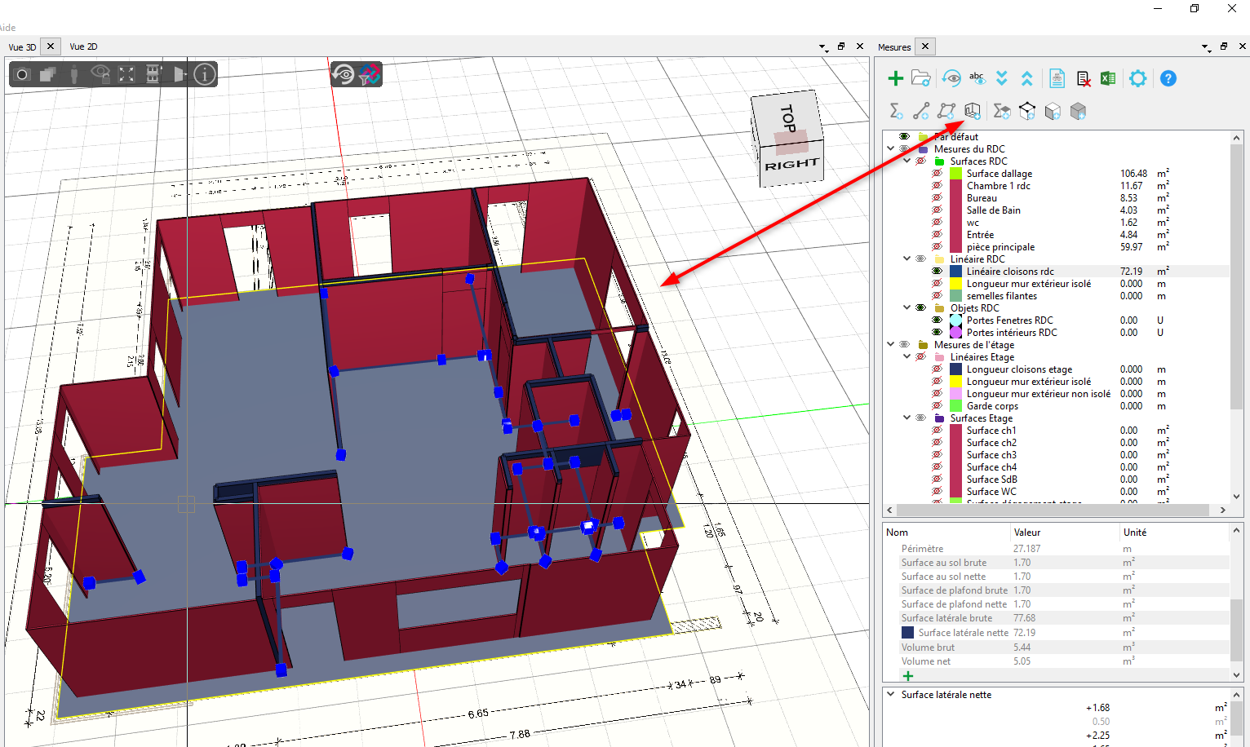Toggle visibility eye of Portes Fenetres RDC

(937, 320)
